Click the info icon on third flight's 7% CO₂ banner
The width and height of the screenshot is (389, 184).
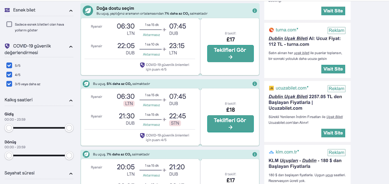(254, 154)
